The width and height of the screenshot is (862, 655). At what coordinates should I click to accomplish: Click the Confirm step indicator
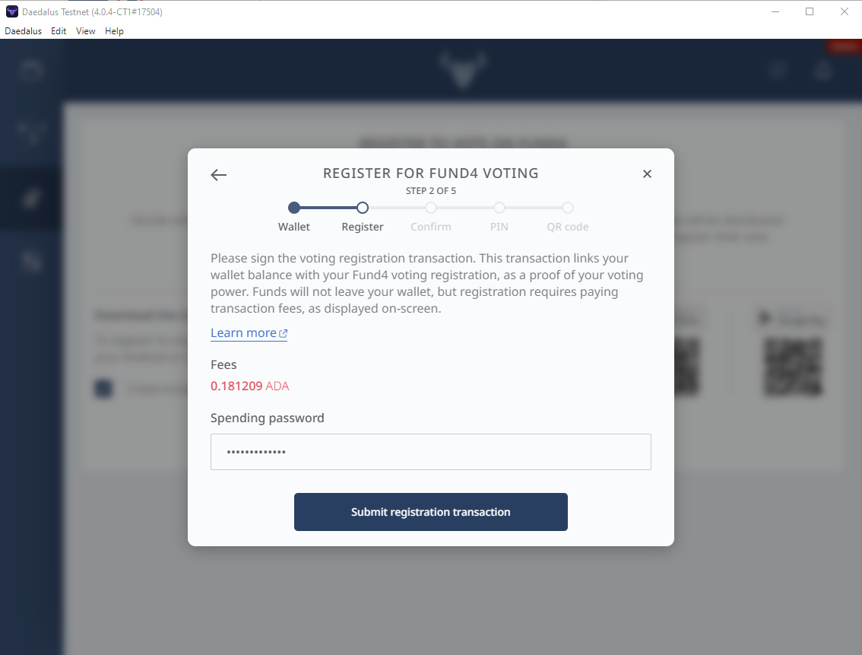pyautogui.click(x=431, y=208)
